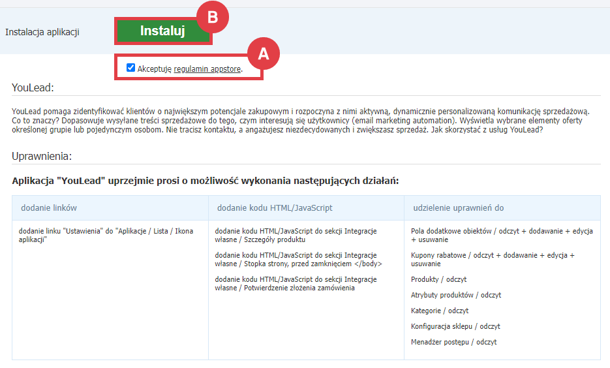Click the red B annotation badge

(x=212, y=18)
